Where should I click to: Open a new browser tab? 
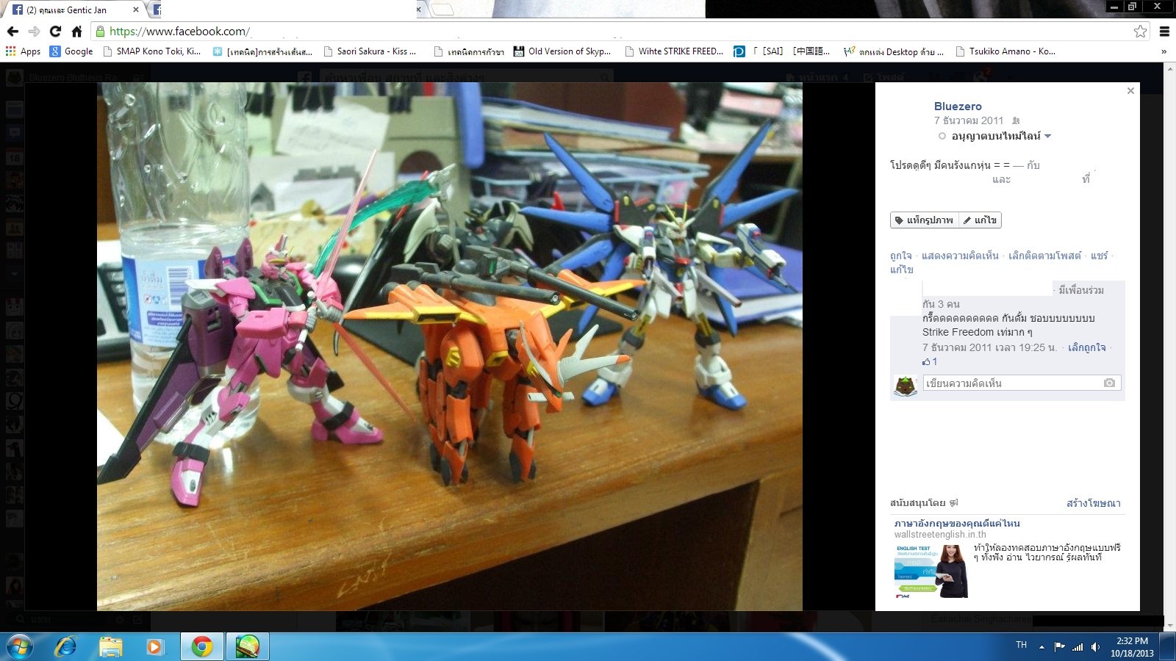click(442, 10)
